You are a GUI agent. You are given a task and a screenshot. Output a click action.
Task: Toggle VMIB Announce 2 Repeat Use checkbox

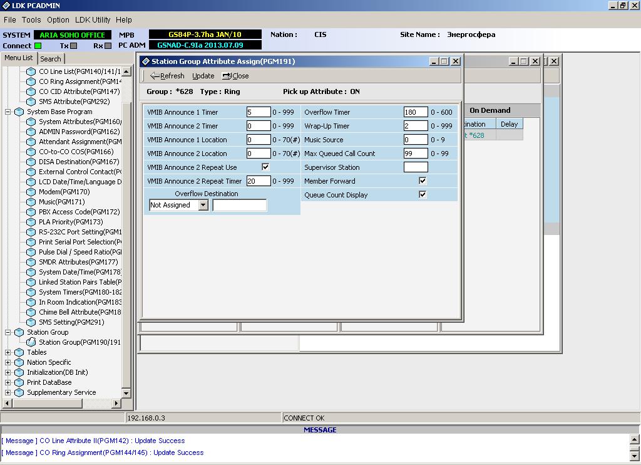265,167
